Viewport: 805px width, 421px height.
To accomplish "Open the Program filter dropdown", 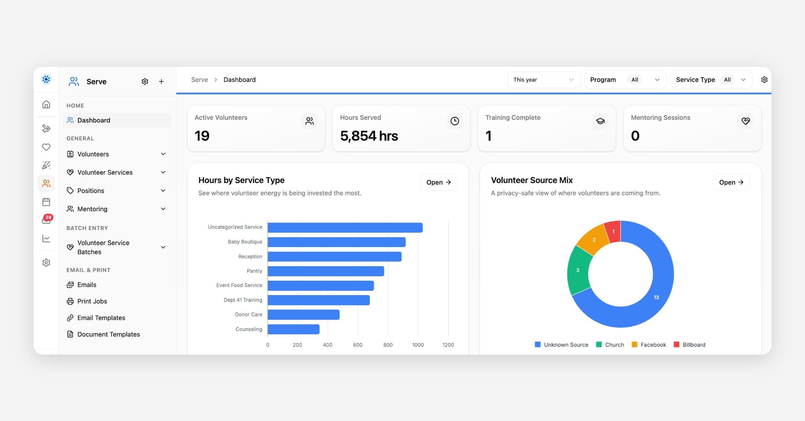I will coord(625,80).
